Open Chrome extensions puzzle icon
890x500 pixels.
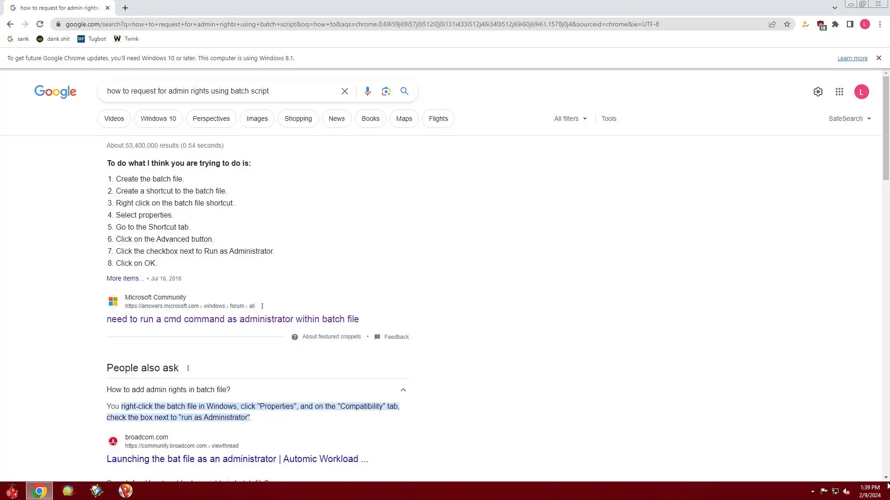point(835,24)
